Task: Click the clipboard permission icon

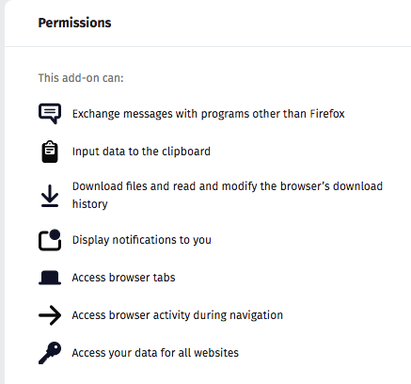Action: click(50, 152)
